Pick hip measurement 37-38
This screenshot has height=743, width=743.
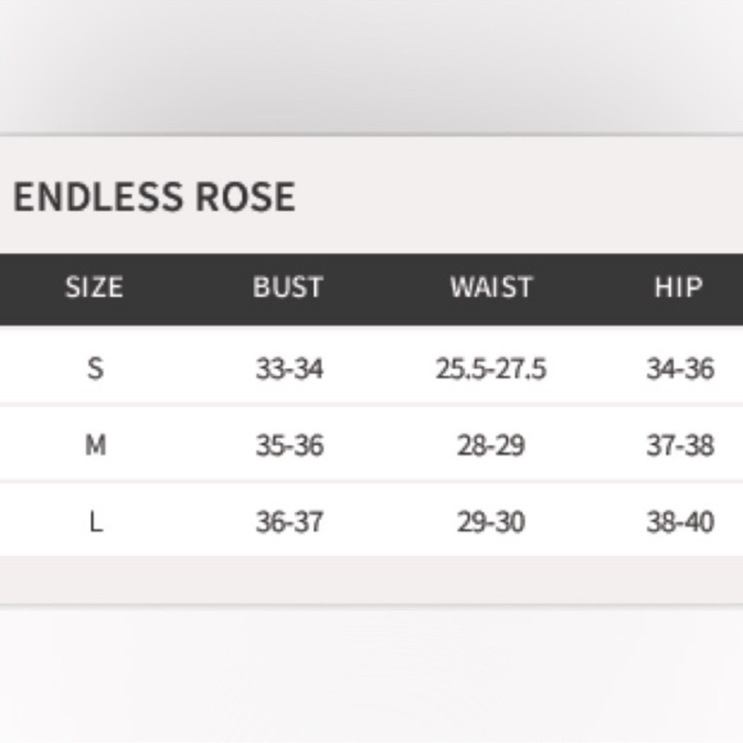680,445
